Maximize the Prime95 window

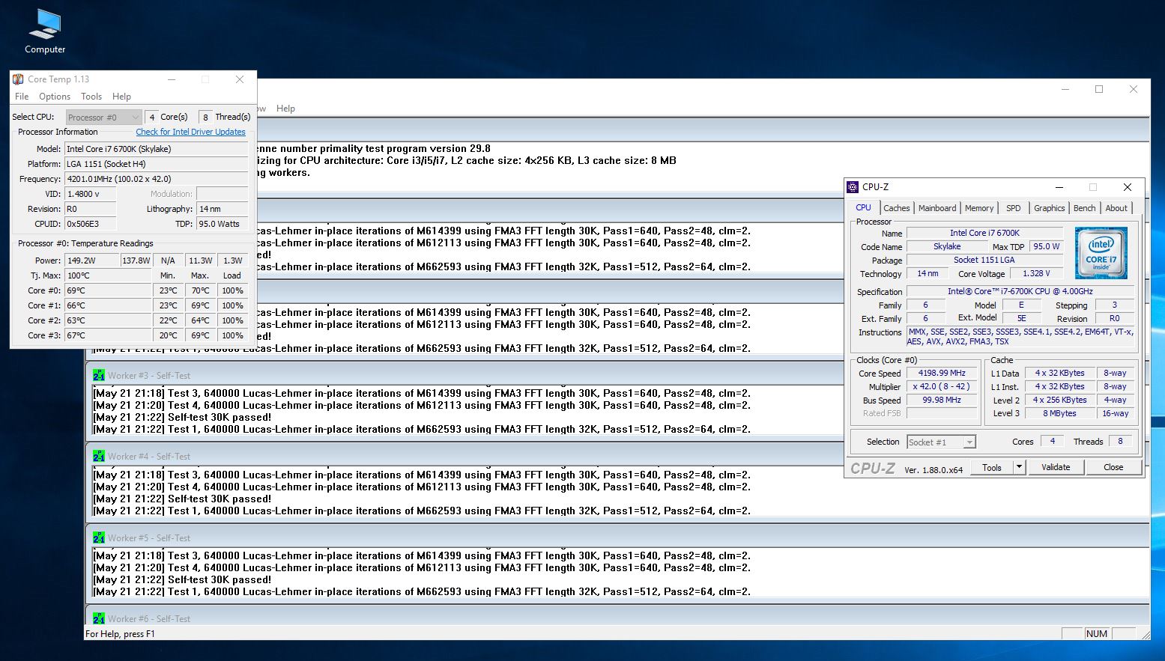1099,89
